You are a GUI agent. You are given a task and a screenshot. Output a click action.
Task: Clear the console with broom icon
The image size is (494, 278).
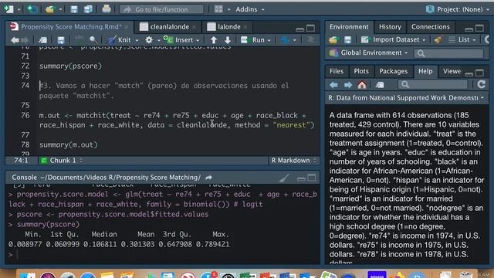tap(284, 178)
